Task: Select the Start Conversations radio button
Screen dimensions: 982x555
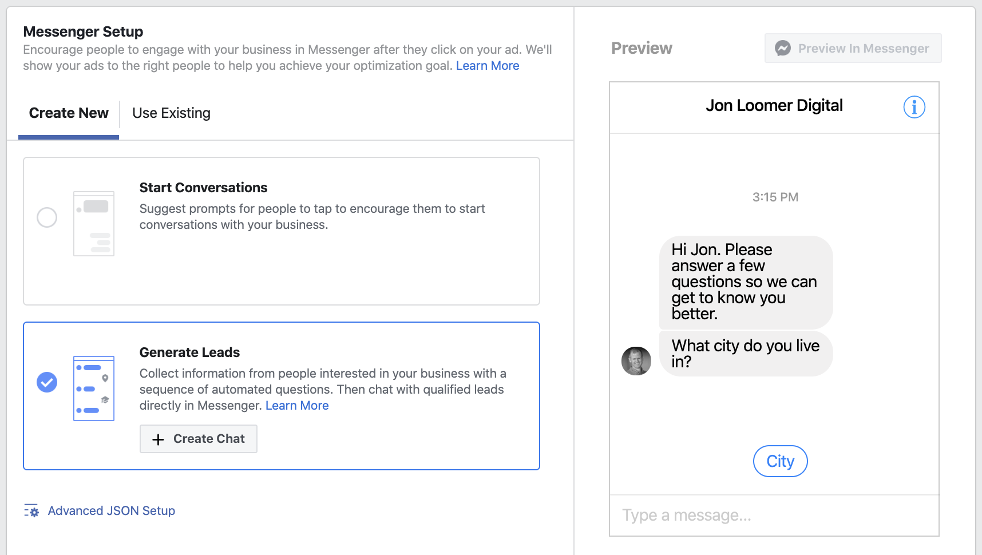Action: click(x=47, y=217)
